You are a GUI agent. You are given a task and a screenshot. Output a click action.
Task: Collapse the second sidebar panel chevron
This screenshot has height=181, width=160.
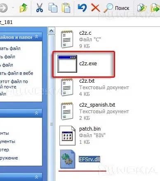(36, 113)
